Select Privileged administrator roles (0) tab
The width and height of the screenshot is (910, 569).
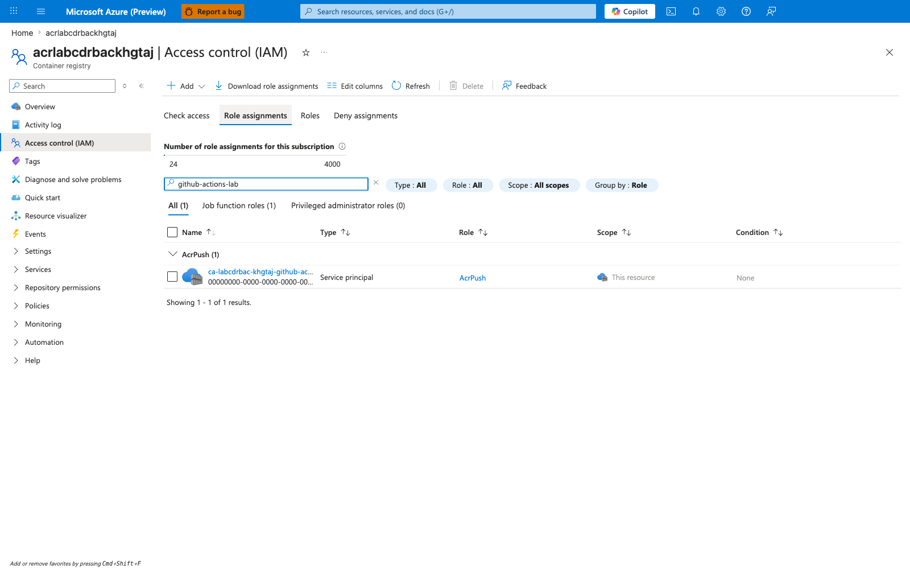point(348,205)
